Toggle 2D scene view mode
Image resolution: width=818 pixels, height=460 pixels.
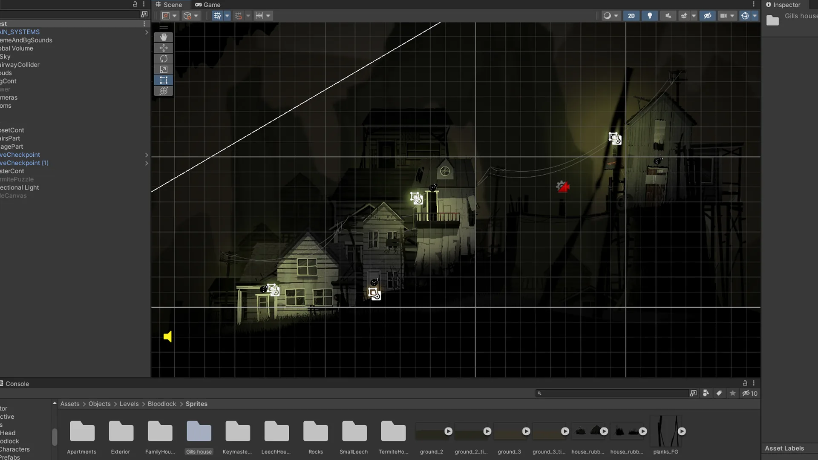tap(631, 16)
